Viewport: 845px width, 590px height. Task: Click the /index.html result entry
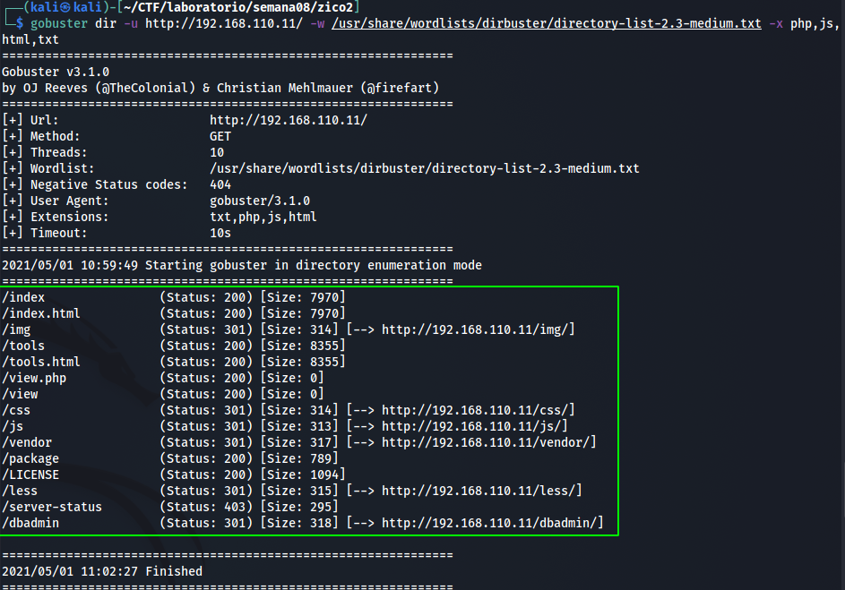pos(41,313)
